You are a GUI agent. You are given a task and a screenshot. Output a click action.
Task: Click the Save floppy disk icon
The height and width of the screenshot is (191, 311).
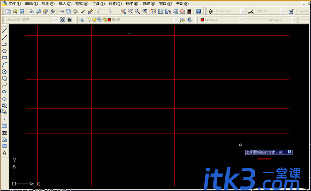[x=22, y=11]
